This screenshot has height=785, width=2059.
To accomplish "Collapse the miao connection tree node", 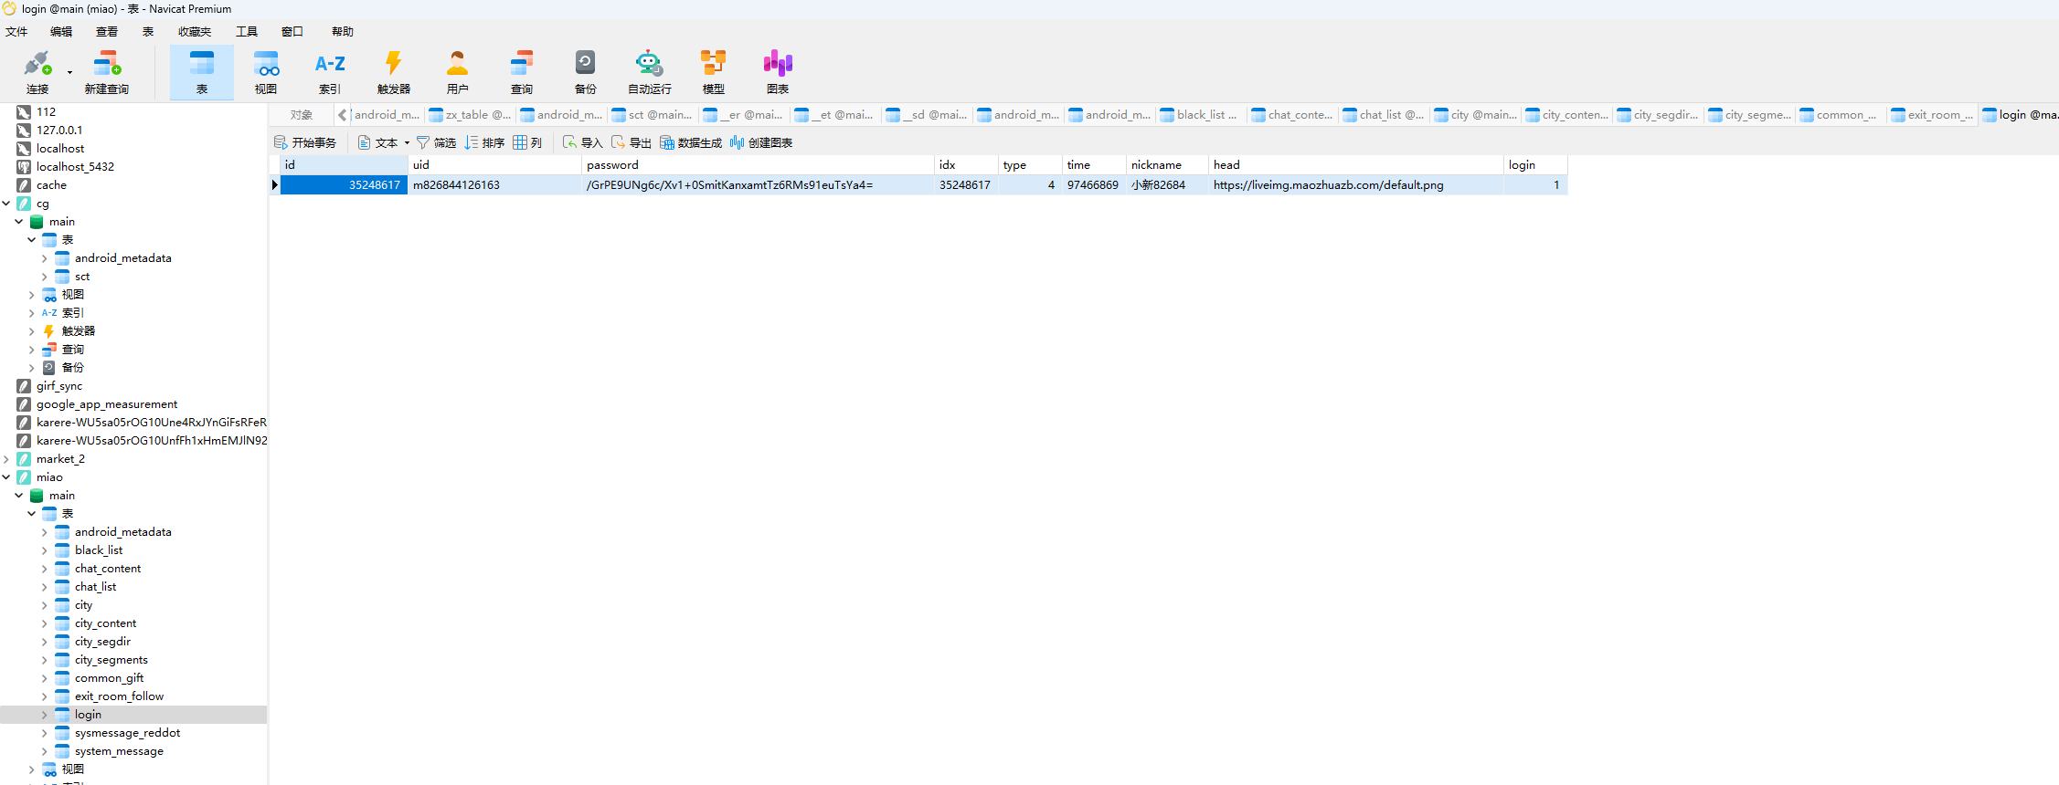I will click(x=7, y=477).
